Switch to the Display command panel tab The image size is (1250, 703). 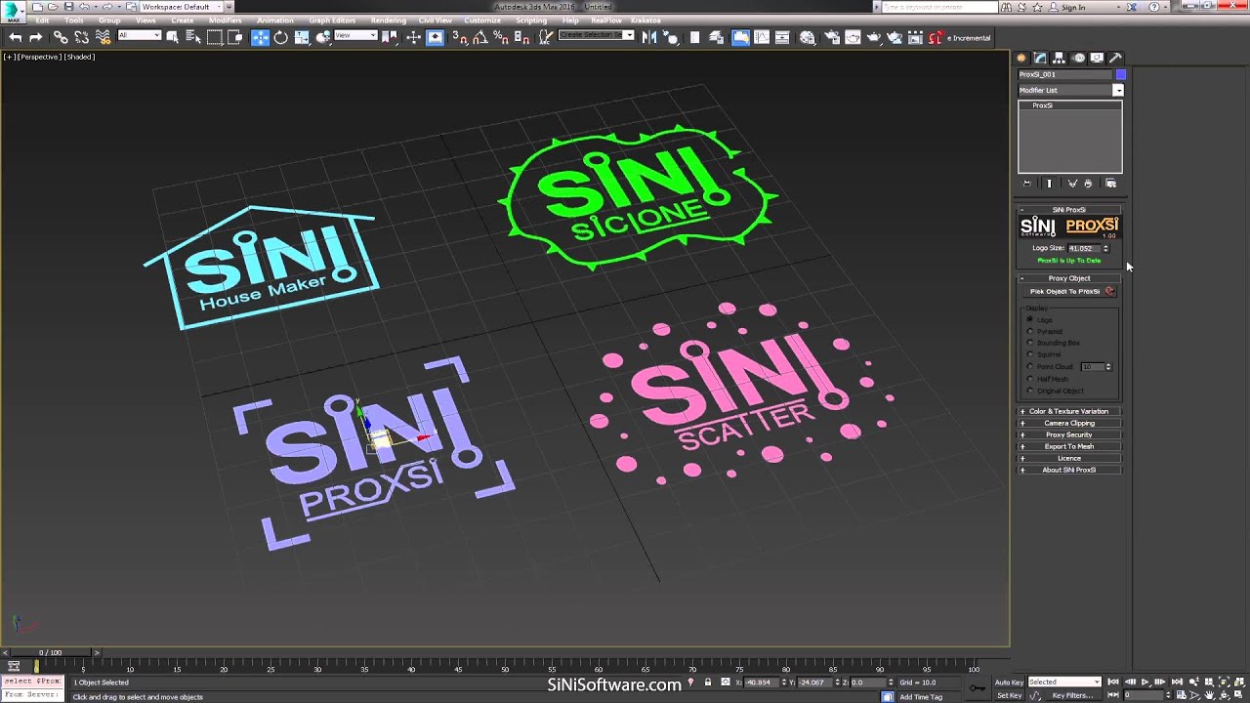point(1097,59)
